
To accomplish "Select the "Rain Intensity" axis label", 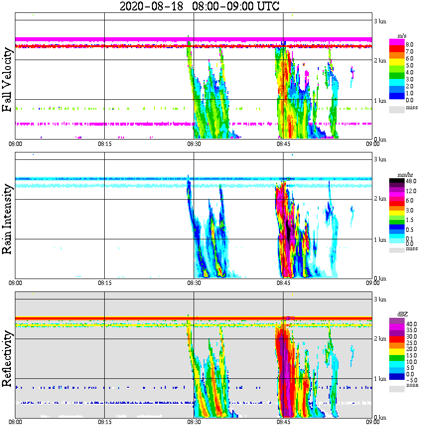I will click(7, 219).
